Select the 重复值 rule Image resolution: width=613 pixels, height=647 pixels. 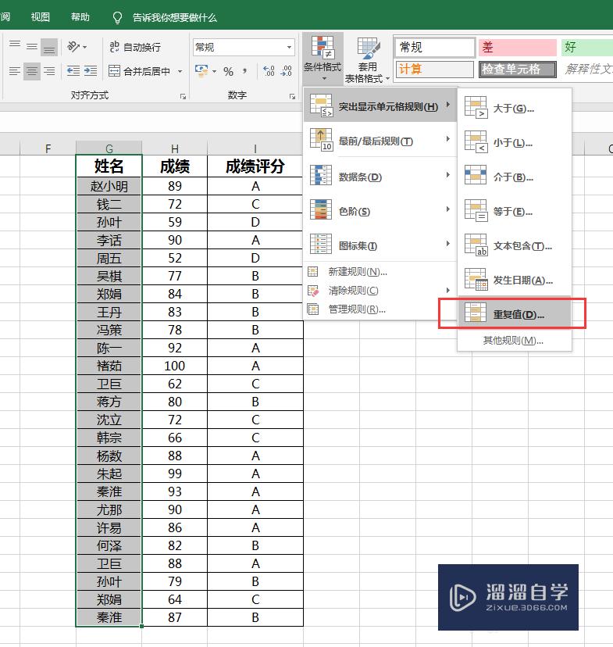click(515, 314)
